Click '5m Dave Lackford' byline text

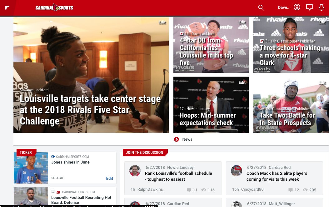click(x=34, y=90)
